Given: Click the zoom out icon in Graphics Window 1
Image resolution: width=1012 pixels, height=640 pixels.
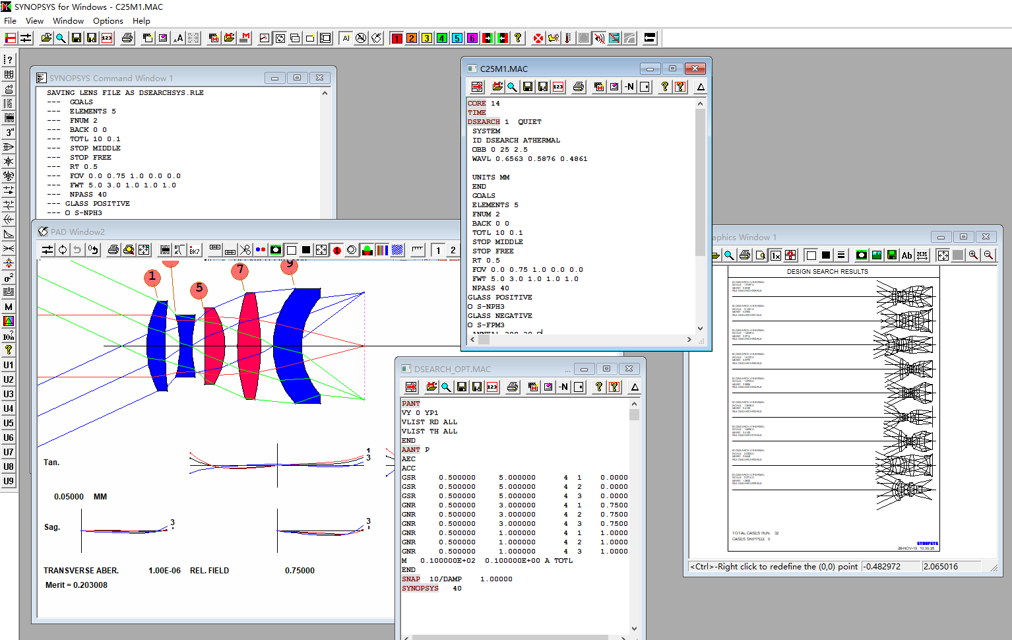Looking at the screenshot, I should coord(988,255).
